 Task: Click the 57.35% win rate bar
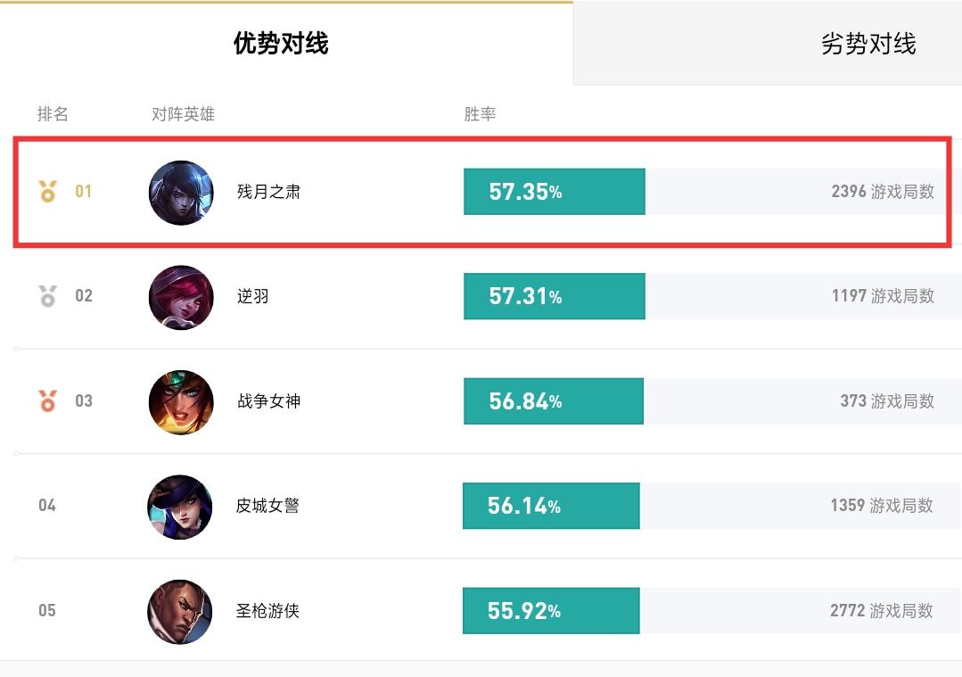[x=554, y=192]
